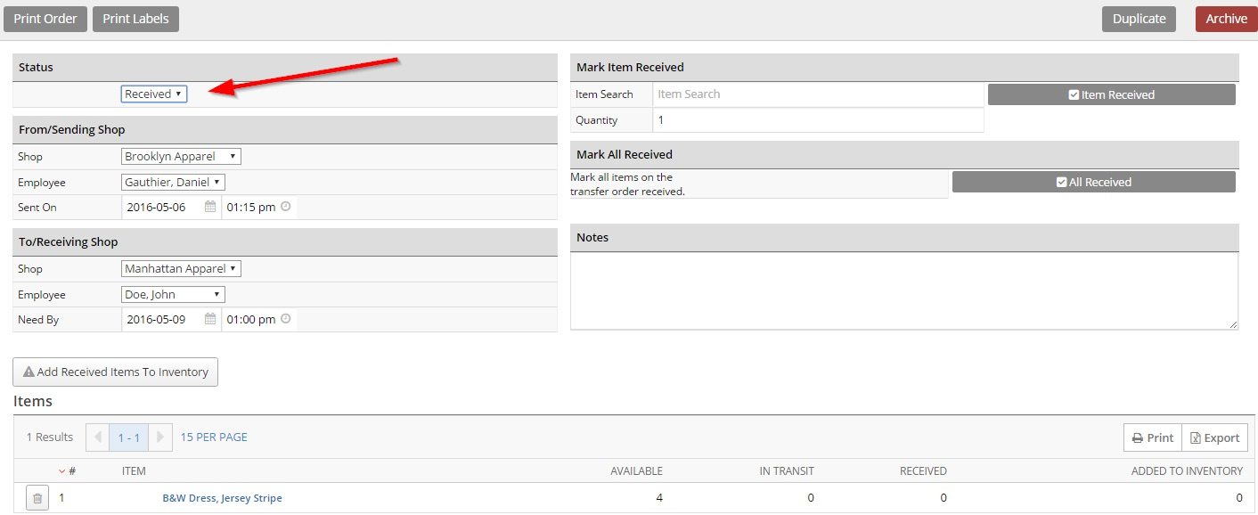The width and height of the screenshot is (1258, 515).
Task: Go to next page arrow in Items list
Action: coord(160,437)
